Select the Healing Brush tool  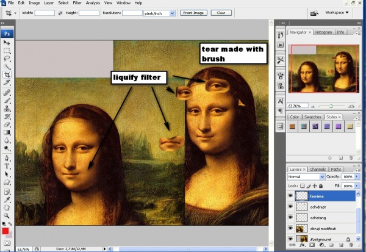click(7, 93)
